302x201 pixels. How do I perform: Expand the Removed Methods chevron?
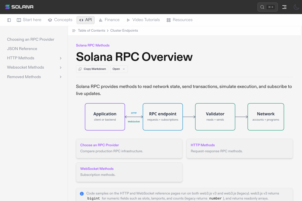click(x=61, y=77)
